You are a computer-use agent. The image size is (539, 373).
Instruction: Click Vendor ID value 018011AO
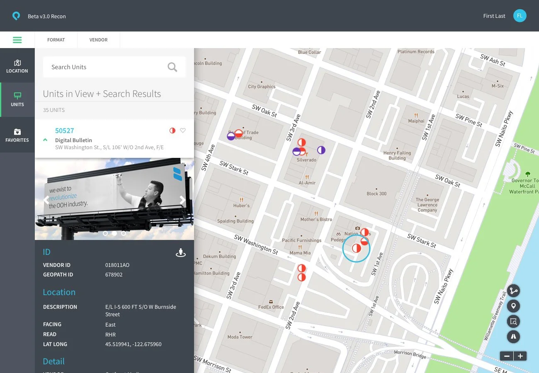(117, 265)
